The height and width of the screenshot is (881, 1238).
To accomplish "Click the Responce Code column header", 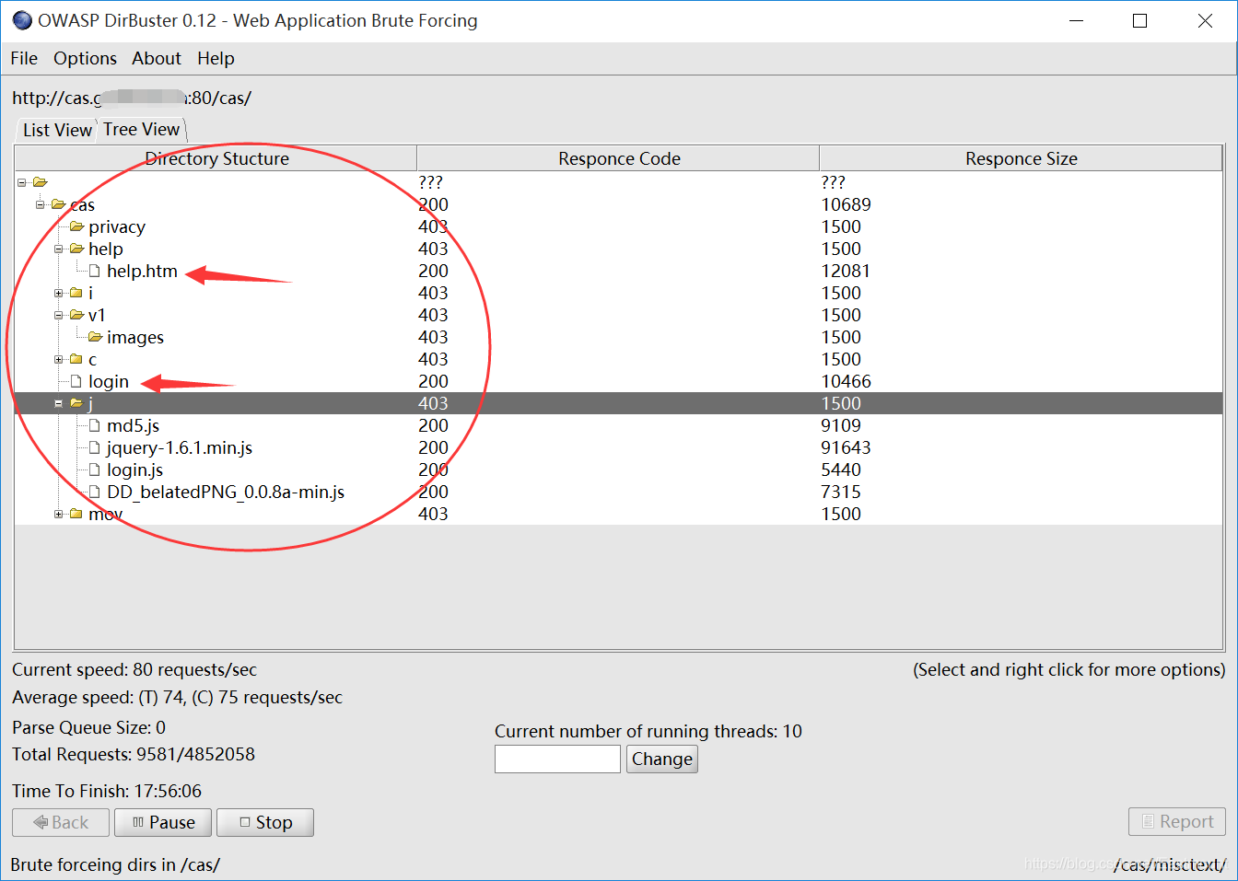I will tap(618, 158).
